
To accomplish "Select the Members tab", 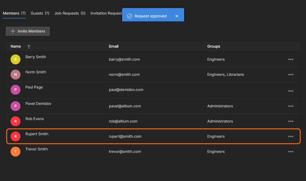I will point(14,13).
